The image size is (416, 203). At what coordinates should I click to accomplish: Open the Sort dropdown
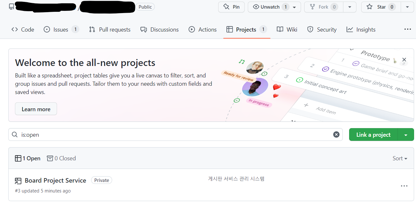pos(400,158)
